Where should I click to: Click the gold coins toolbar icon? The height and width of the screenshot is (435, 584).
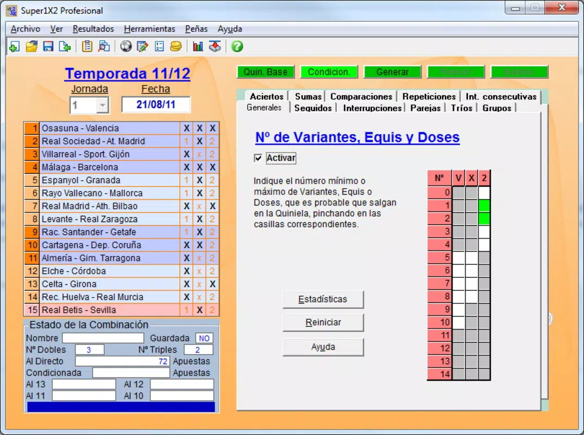176,47
